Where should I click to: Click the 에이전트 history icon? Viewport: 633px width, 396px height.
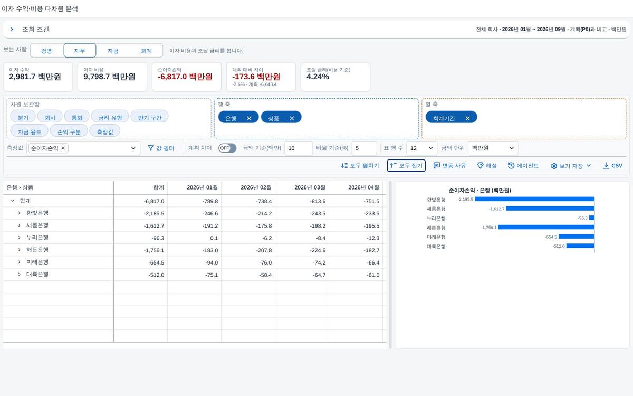point(511,166)
